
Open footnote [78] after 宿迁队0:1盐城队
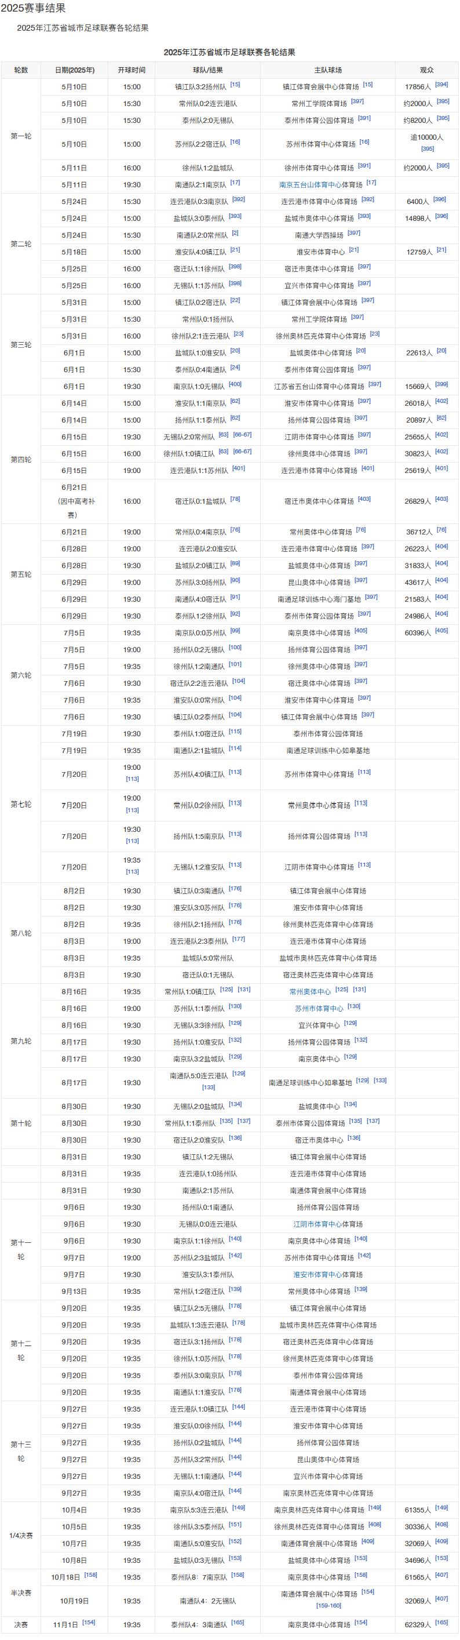click(x=235, y=499)
